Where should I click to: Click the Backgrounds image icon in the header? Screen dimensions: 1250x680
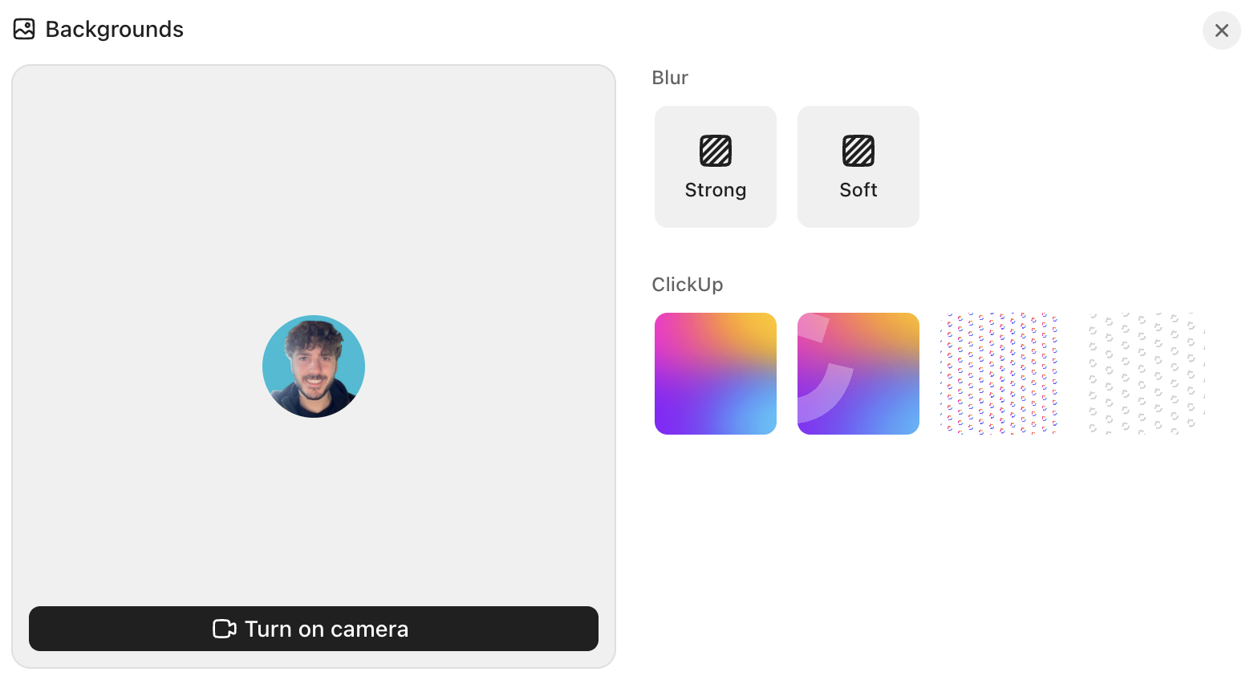23,28
